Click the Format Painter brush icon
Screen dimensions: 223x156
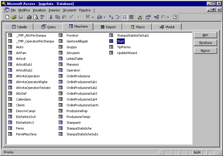click(x=71, y=17)
